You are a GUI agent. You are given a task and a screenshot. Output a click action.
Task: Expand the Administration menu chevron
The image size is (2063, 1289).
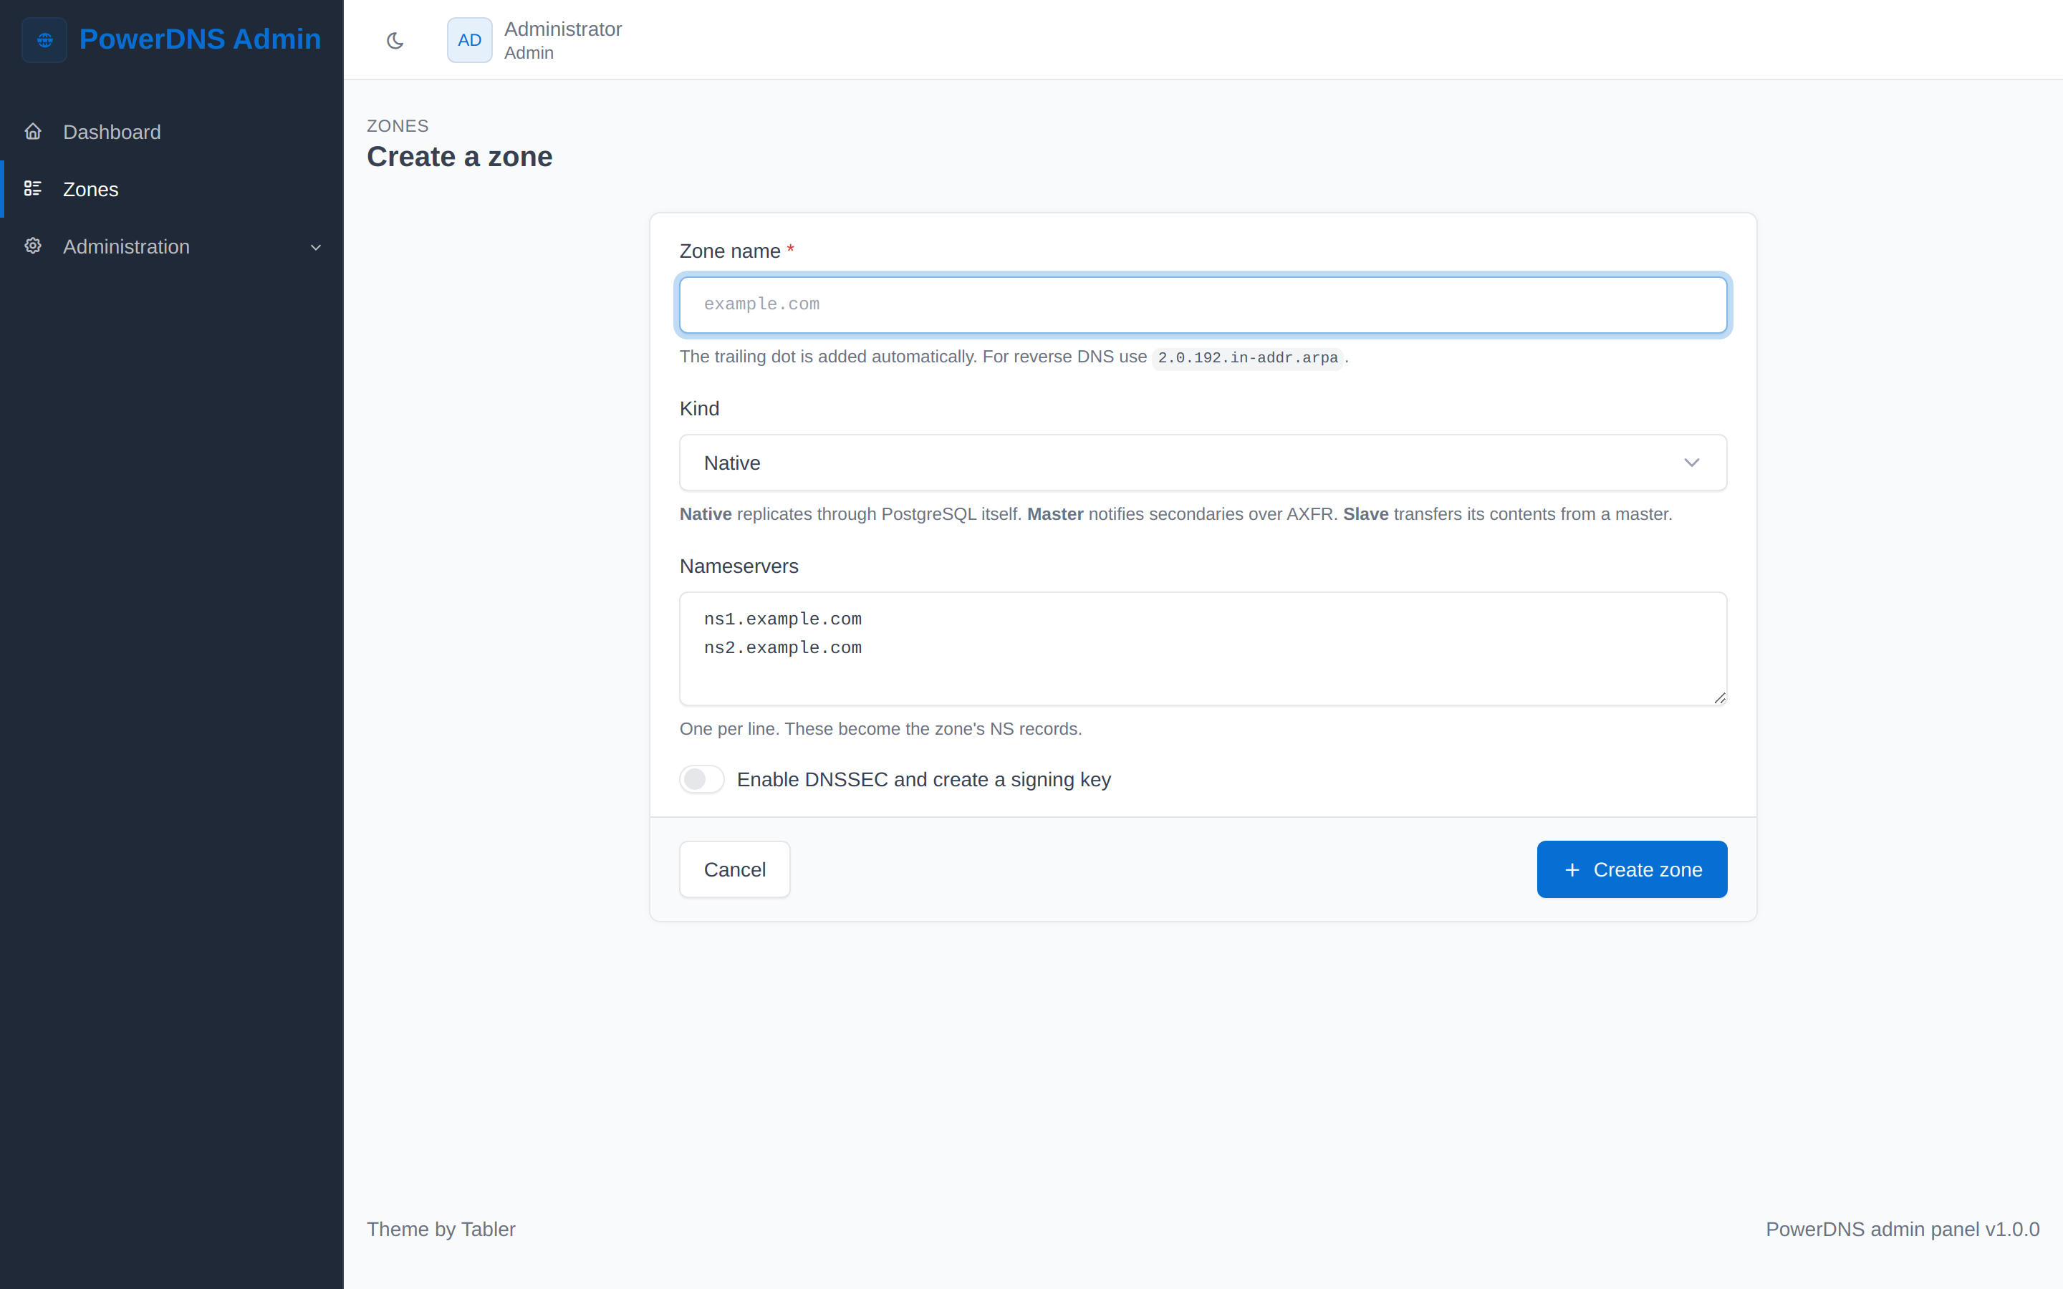(x=315, y=247)
